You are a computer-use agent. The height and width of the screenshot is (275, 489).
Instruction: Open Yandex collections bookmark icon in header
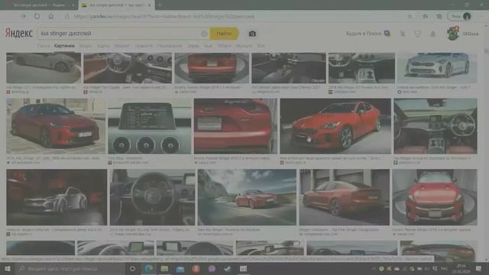click(x=403, y=34)
